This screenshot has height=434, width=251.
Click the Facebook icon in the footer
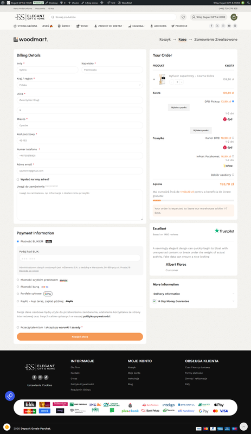point(34,377)
